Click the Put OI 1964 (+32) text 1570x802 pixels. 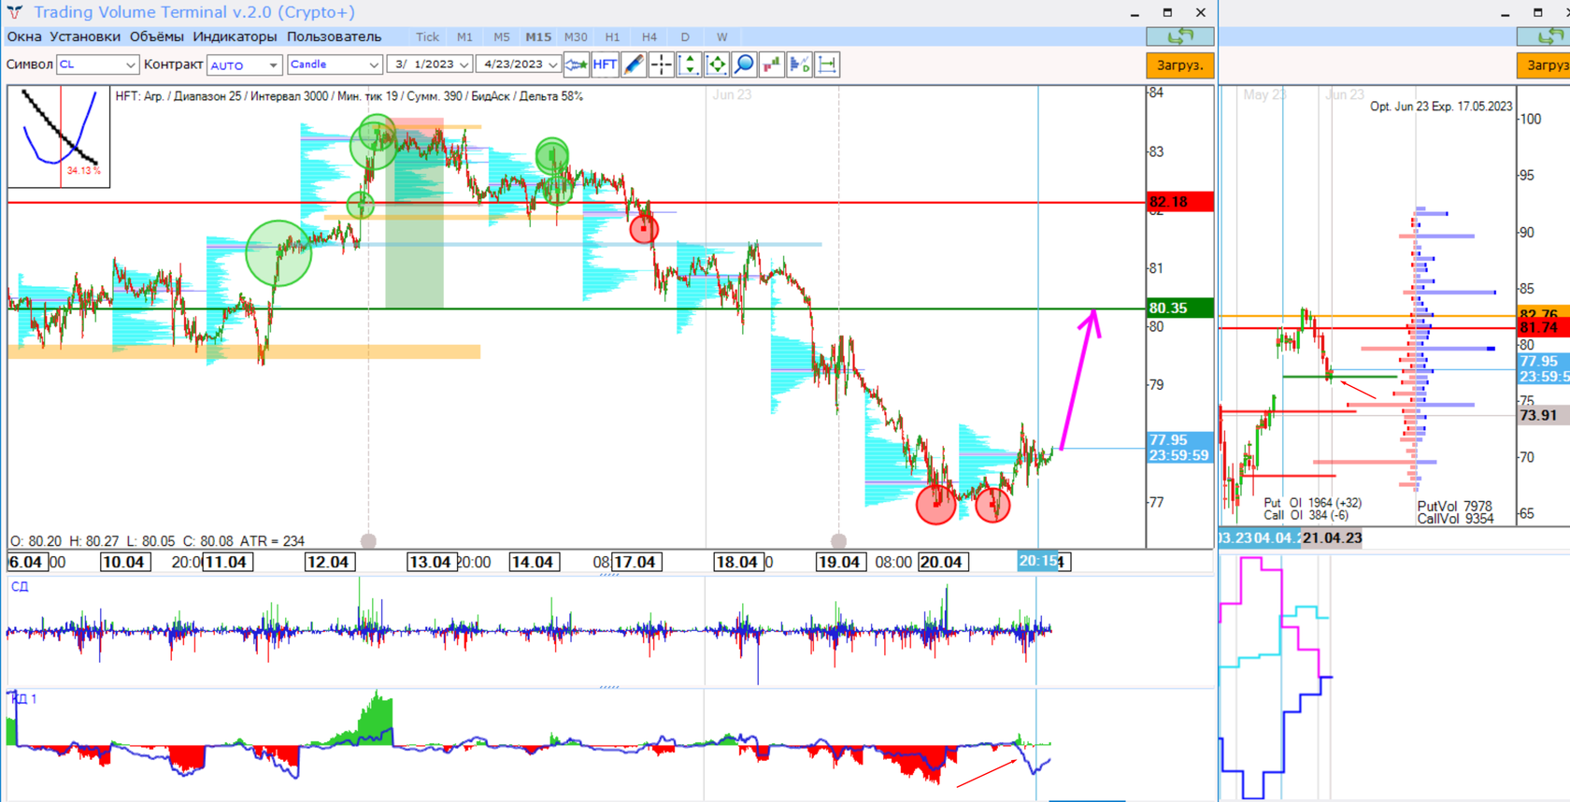1313,503
